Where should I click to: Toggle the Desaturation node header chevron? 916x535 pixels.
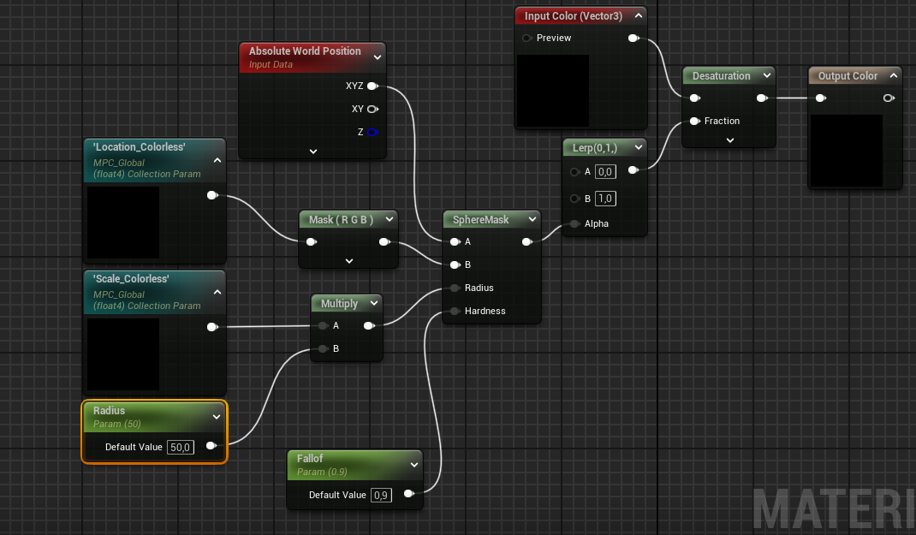767,75
